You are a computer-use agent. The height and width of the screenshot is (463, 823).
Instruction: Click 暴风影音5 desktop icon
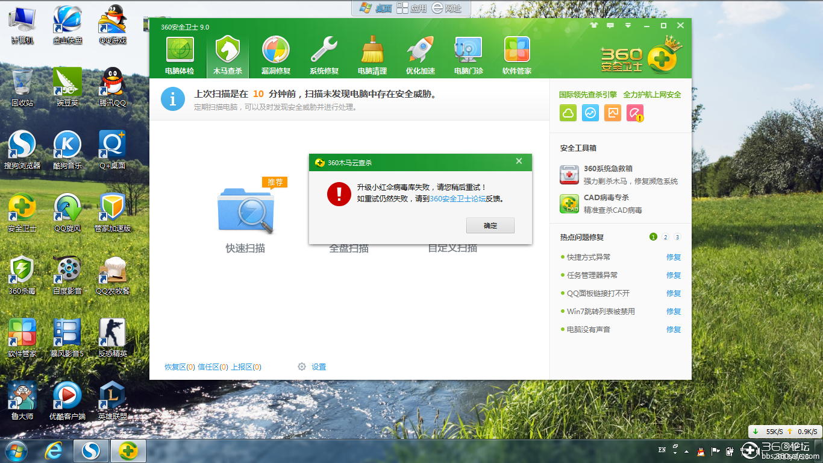coord(67,338)
